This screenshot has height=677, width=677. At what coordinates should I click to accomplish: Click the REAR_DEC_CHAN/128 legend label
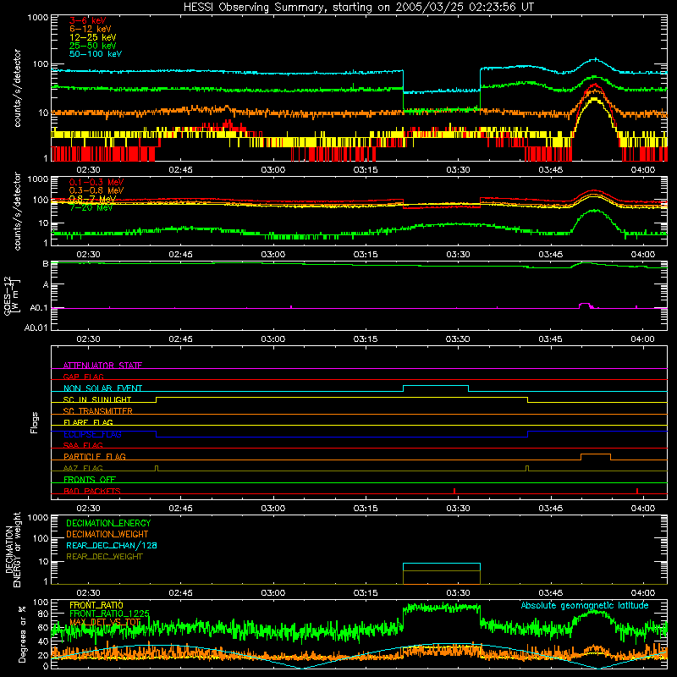pyautogui.click(x=112, y=545)
